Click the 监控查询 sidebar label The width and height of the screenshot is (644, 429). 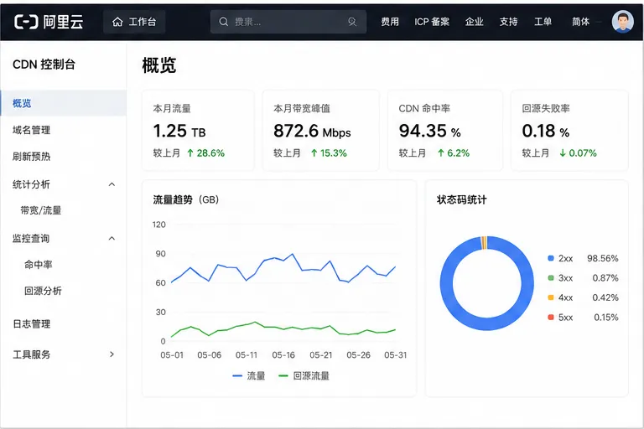31,239
